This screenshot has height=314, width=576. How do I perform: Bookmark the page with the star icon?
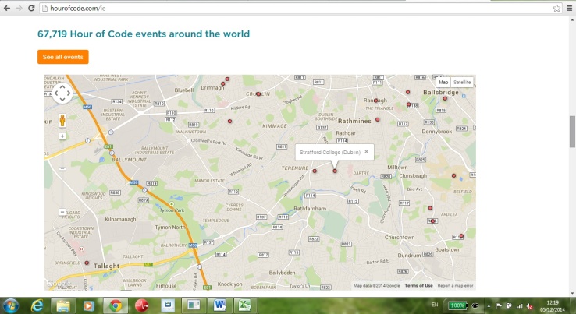pos(556,8)
